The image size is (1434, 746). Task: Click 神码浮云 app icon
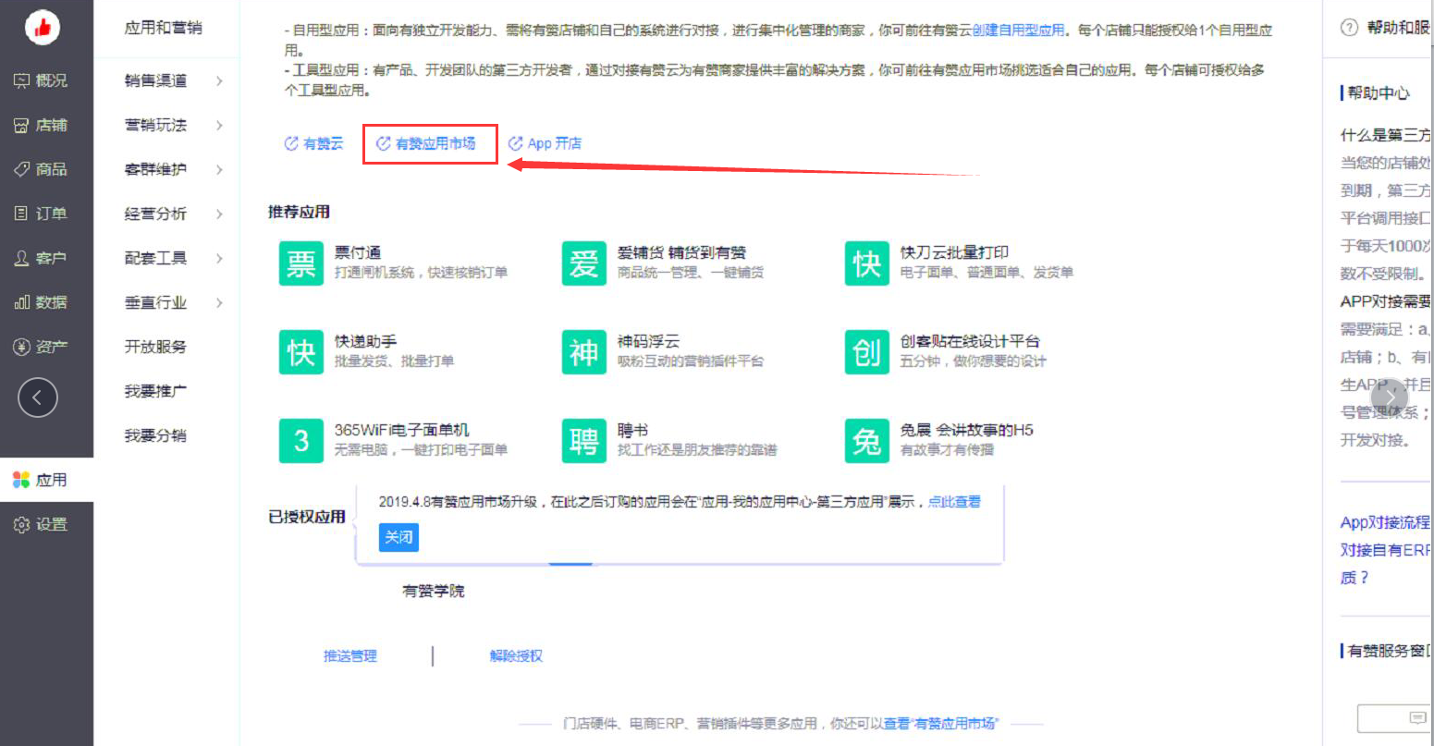(x=584, y=352)
